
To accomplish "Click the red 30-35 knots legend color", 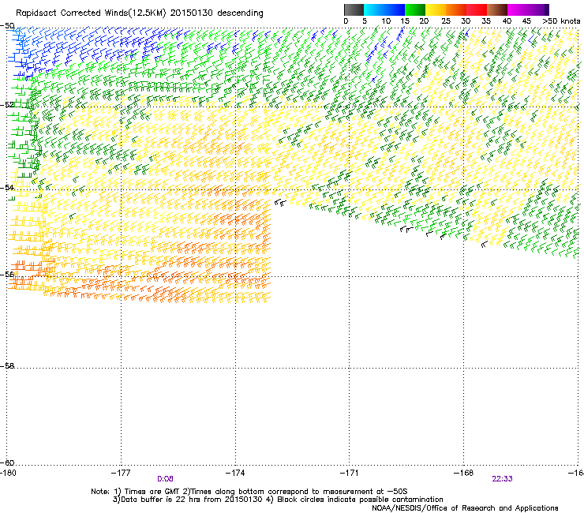I will [x=477, y=9].
